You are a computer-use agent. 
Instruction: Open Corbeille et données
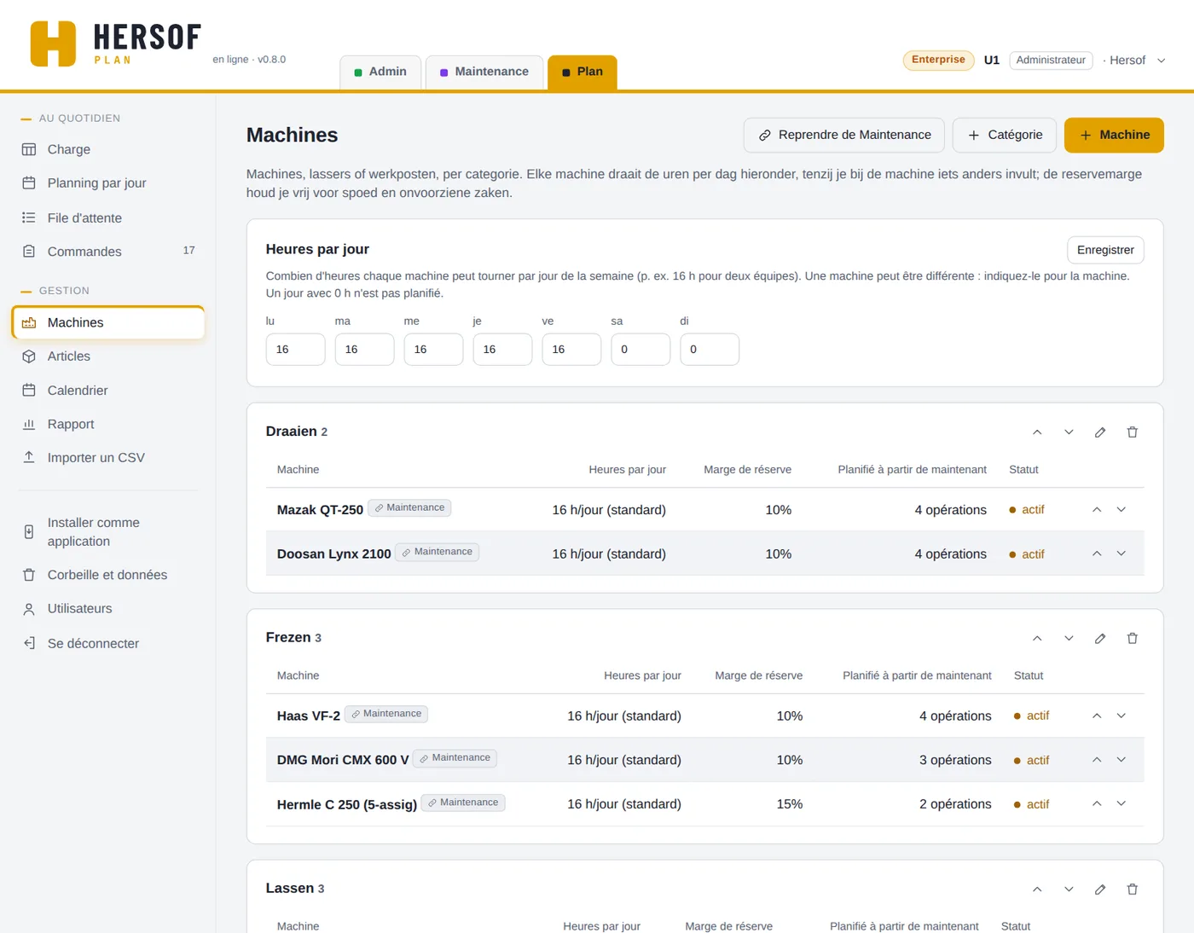[108, 575]
